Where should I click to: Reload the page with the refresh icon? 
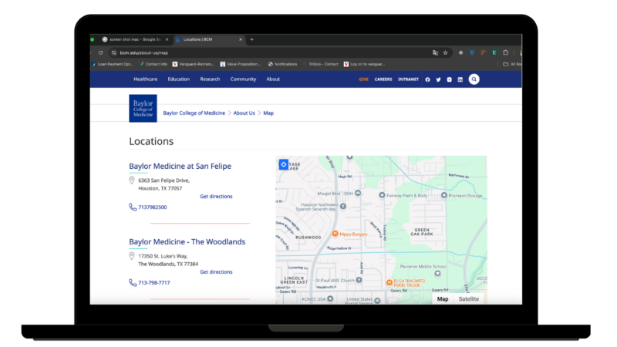pyautogui.click(x=101, y=52)
